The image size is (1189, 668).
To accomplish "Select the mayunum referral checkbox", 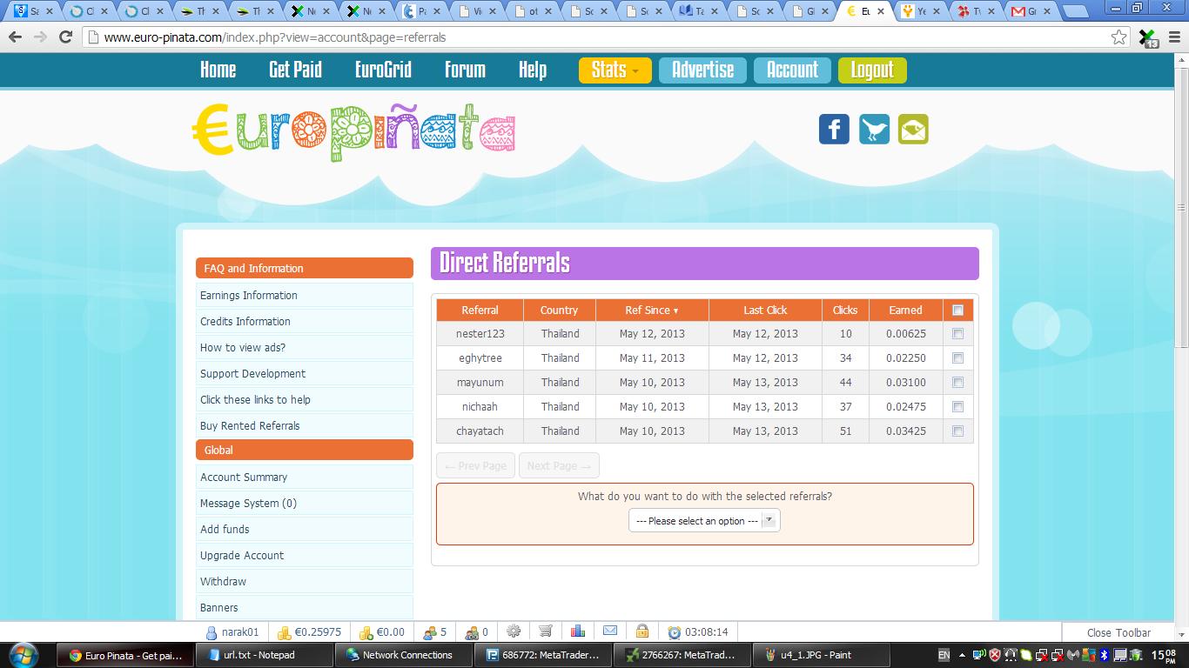I will pos(958,383).
